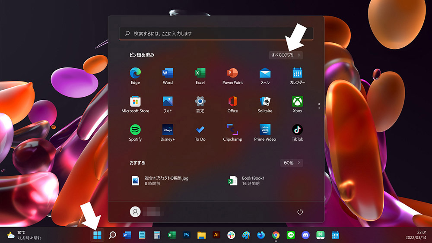Open the カレンダー pinned app

pos(297,76)
